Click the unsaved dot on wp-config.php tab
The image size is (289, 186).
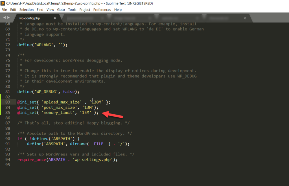click(55, 18)
